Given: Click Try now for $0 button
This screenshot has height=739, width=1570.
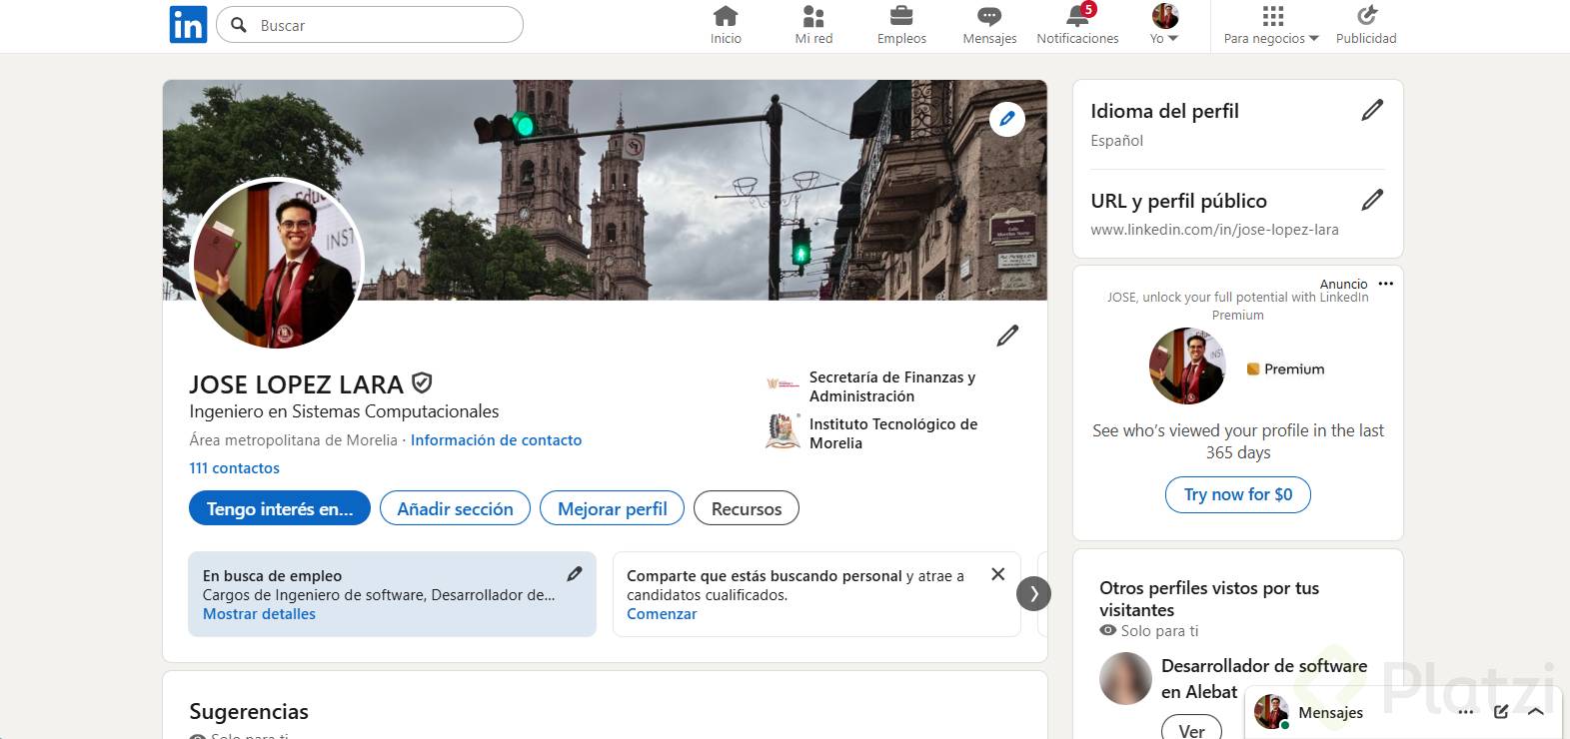Looking at the screenshot, I should click(x=1238, y=494).
